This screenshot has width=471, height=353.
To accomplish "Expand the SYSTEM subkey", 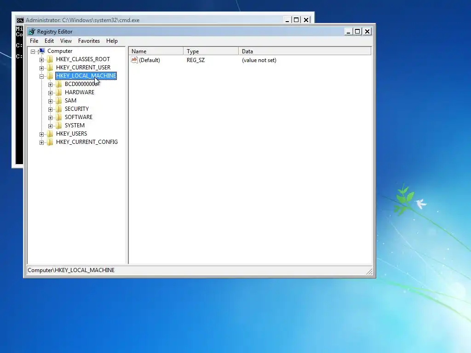I will [x=51, y=126].
